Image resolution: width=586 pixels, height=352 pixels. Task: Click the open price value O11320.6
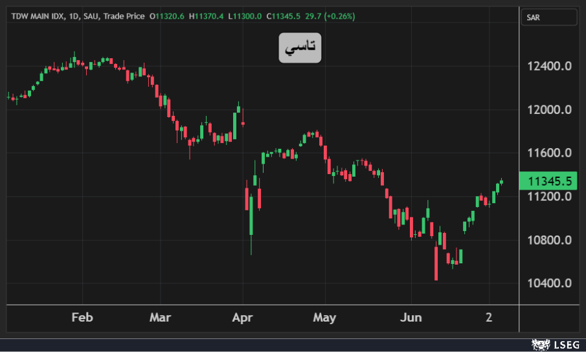click(166, 16)
